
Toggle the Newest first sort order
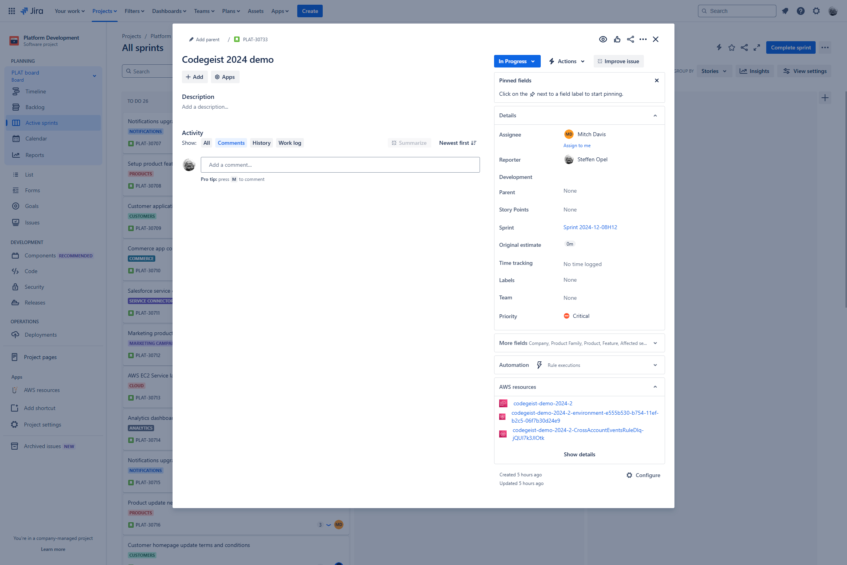[458, 143]
